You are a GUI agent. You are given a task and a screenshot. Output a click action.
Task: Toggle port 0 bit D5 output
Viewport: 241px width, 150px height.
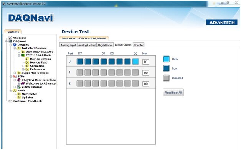[96, 62]
